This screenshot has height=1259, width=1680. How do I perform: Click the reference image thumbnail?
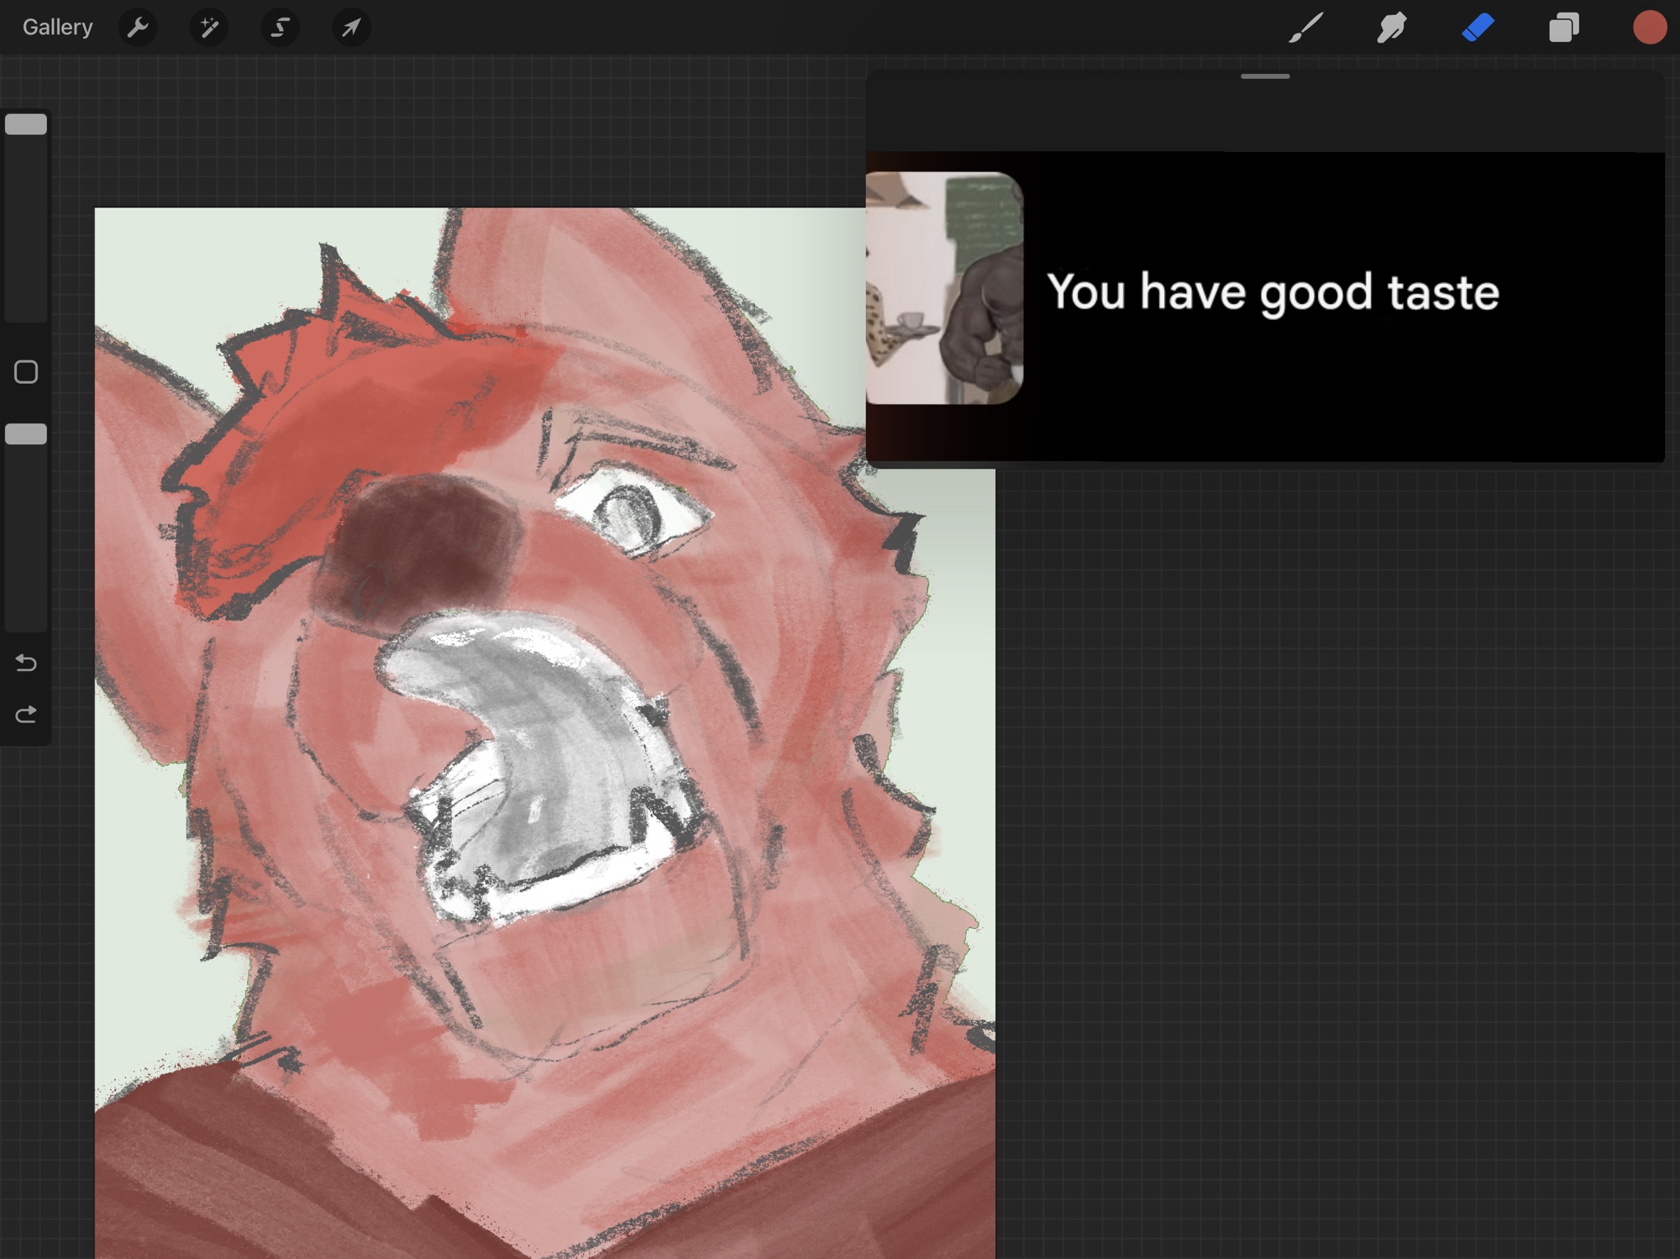coord(944,288)
